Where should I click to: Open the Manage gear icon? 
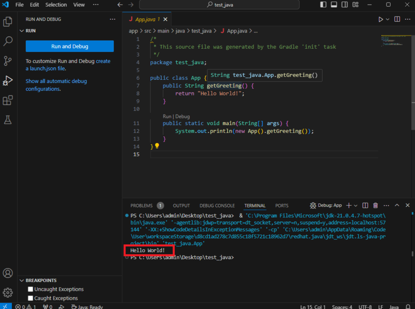point(8,292)
